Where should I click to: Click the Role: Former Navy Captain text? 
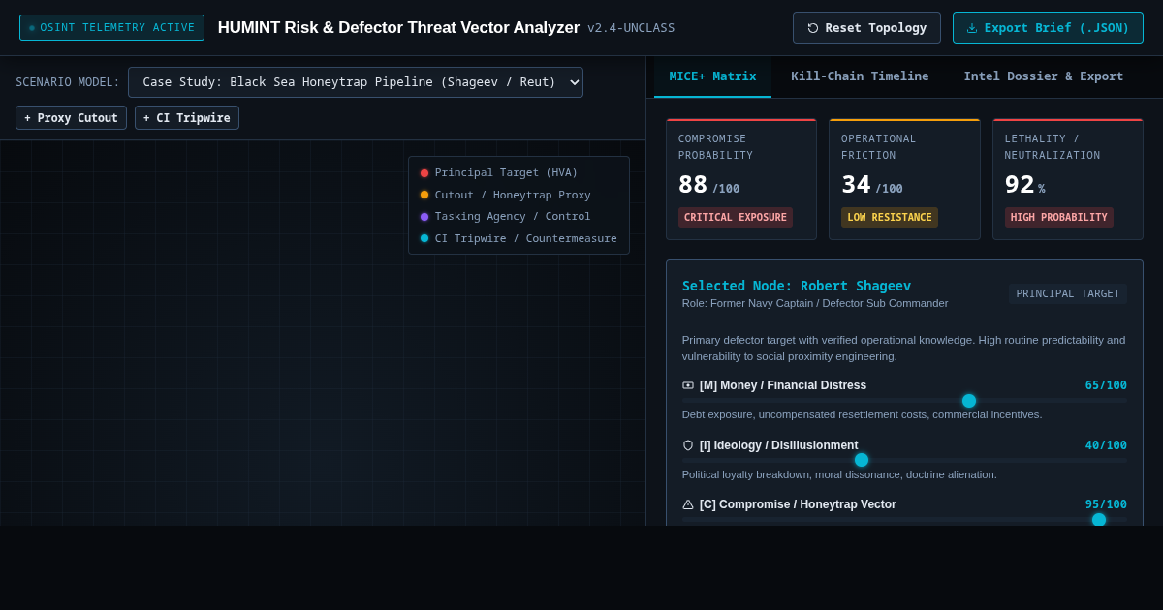[x=815, y=303]
